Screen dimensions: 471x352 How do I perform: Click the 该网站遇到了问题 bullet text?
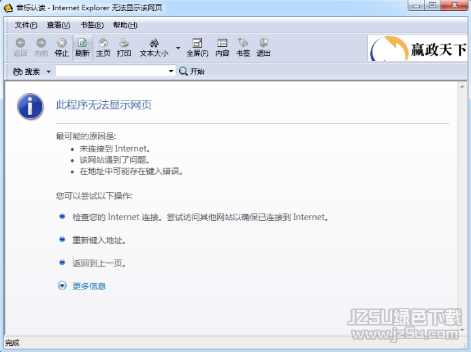tap(114, 160)
